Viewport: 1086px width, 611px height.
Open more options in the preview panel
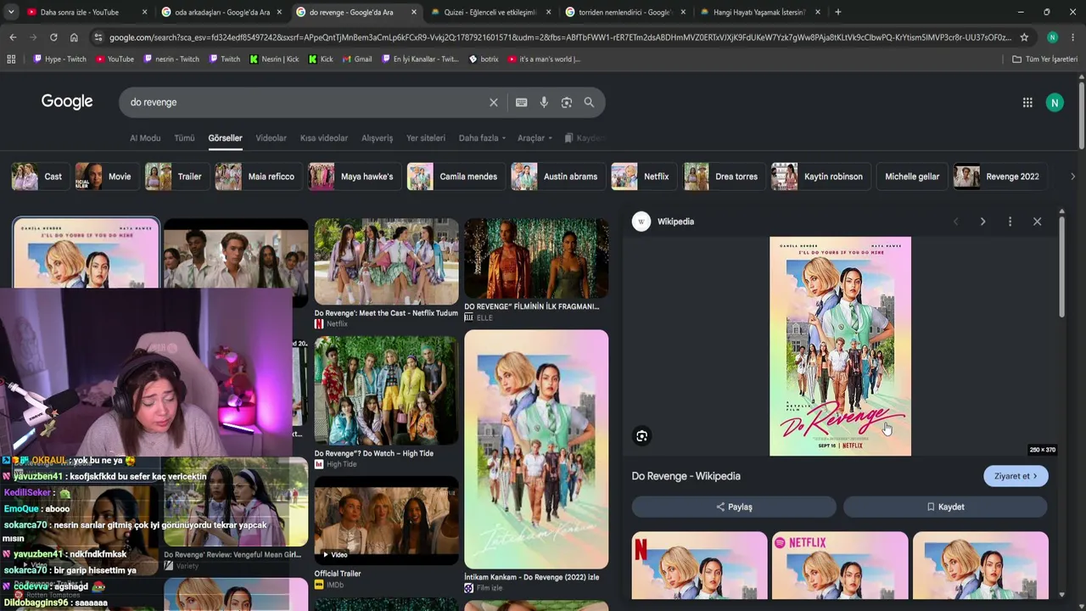[x=1010, y=221]
